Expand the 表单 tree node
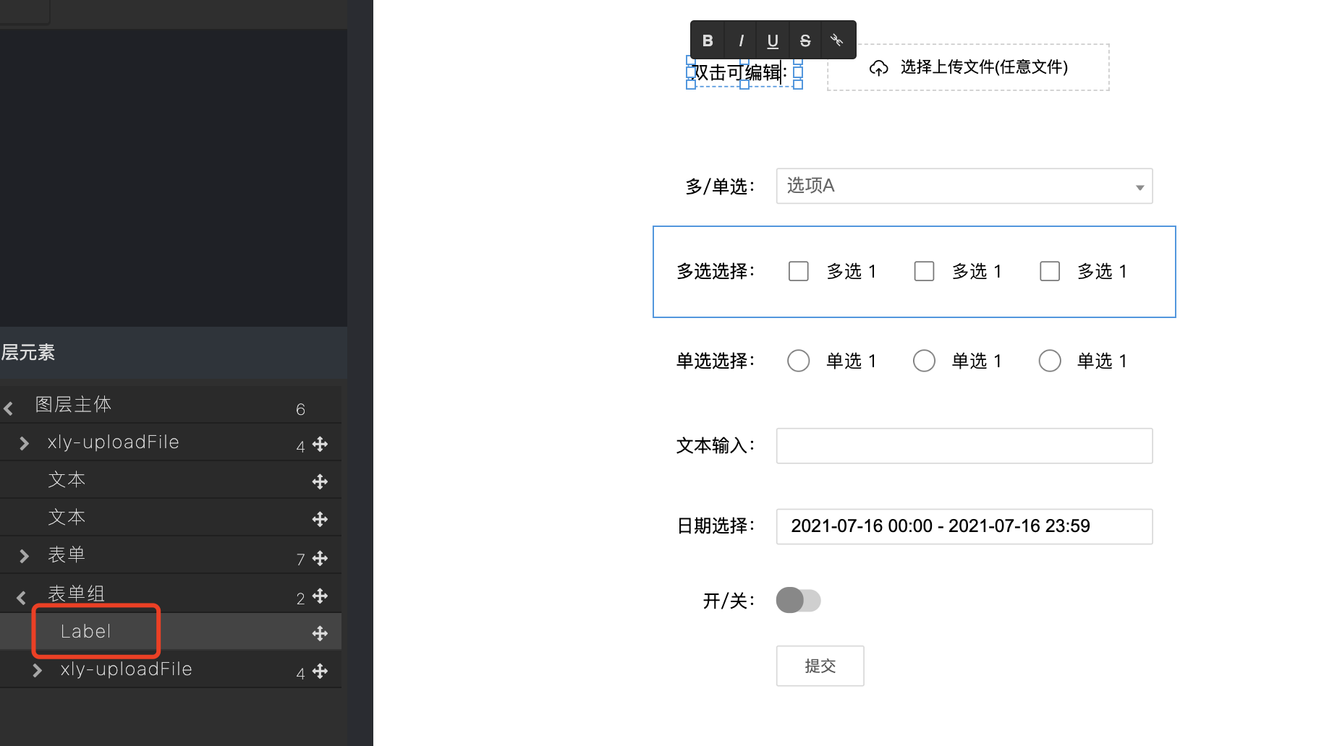The height and width of the screenshot is (746, 1337). (24, 556)
